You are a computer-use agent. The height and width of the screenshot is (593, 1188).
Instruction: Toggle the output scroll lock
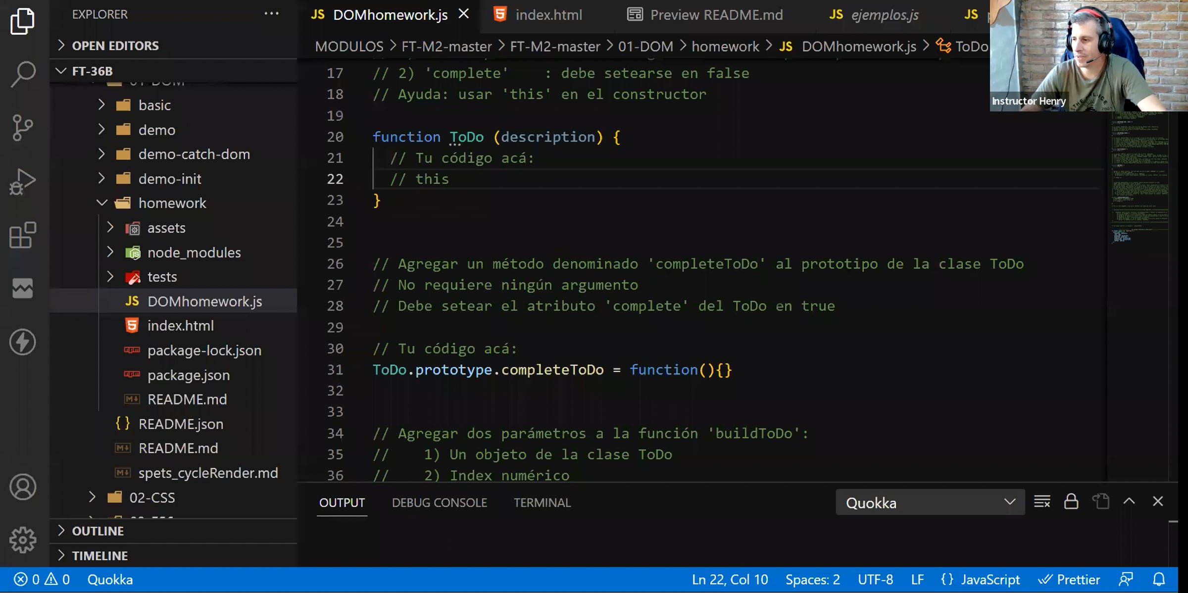1071,502
